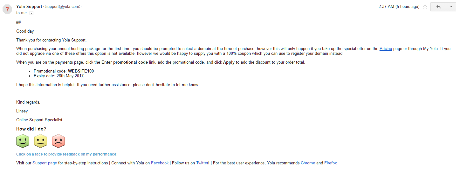This screenshot has height=172, width=460.
Task: Open the Support page link
Action: point(45,163)
